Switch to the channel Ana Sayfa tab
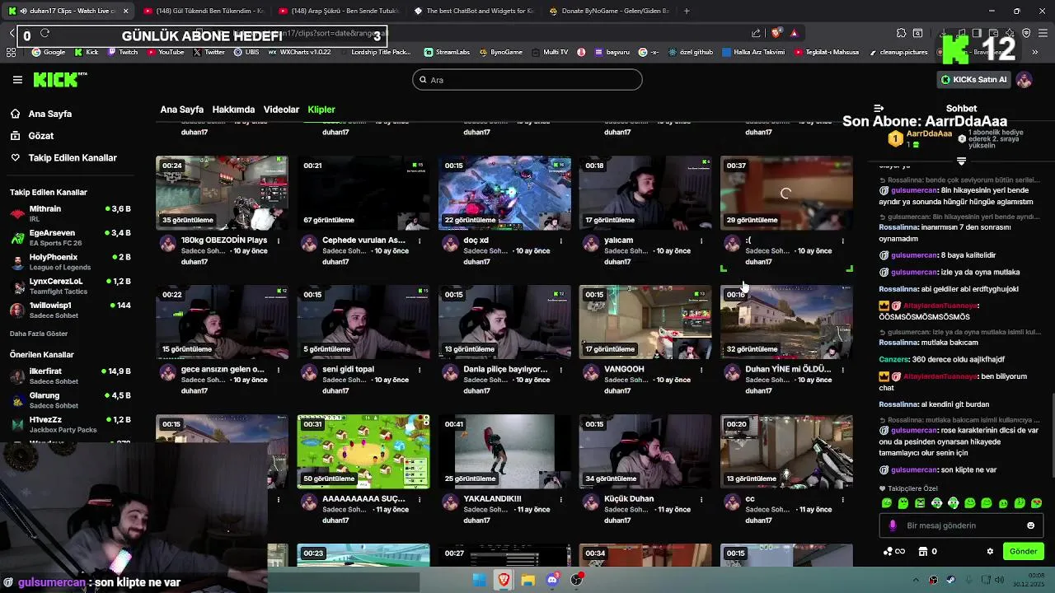Viewport: 1055px width, 593px height. coord(181,110)
